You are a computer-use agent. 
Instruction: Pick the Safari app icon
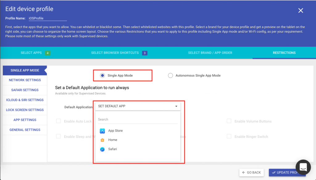click(103, 149)
